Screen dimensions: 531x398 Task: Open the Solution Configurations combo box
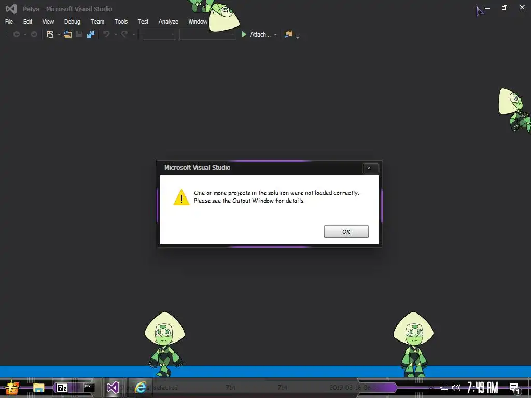click(159, 35)
